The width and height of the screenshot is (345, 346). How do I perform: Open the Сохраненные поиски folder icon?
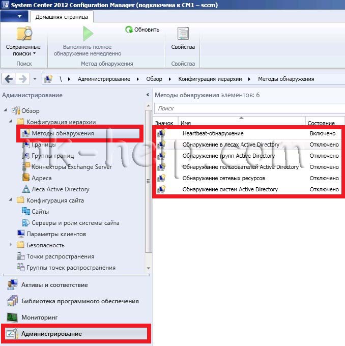[x=24, y=34]
